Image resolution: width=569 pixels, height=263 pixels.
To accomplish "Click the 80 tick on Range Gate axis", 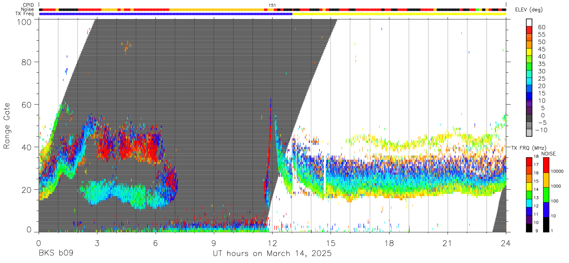I will pos(27,62).
